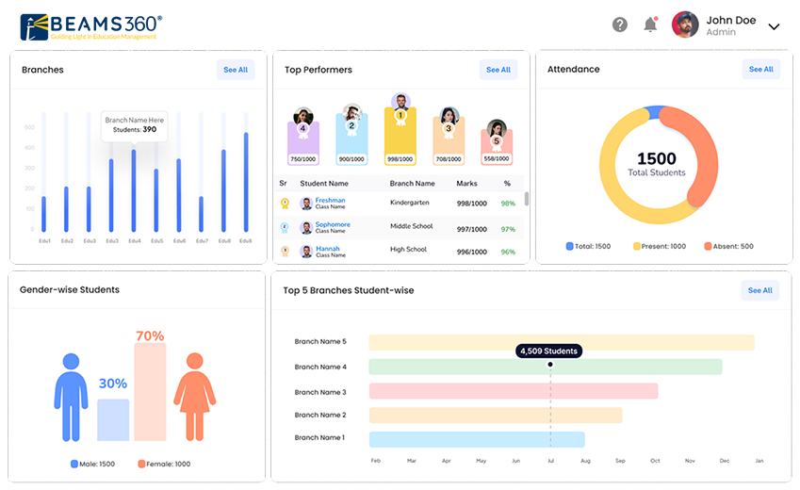Viewport: 800px width, 490px height.
Task: Open the Freshman student link
Action: point(330,200)
